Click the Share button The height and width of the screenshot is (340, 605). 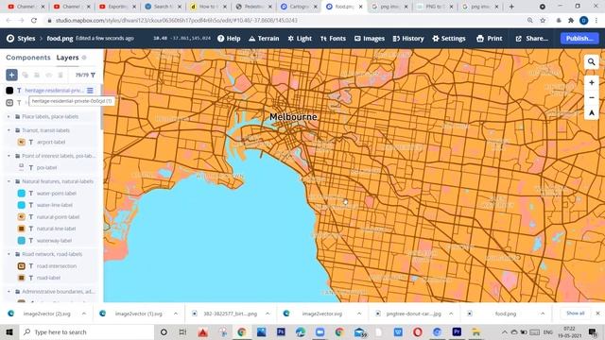(x=531, y=38)
